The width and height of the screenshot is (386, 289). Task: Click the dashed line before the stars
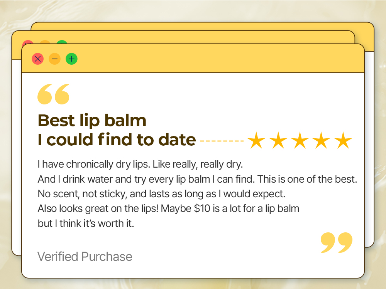point(222,141)
